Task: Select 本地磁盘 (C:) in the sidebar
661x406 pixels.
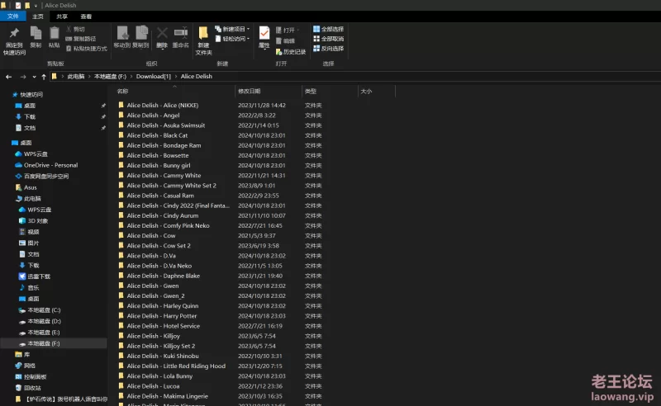Action: (43, 309)
